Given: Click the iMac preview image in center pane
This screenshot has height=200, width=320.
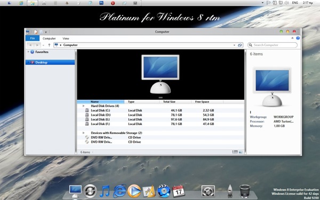Looking at the screenshot, I should point(161,74).
